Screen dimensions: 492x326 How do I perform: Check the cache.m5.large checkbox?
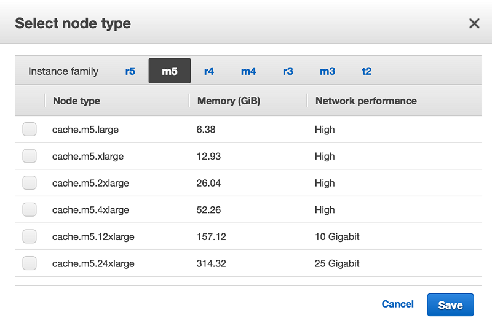30,130
